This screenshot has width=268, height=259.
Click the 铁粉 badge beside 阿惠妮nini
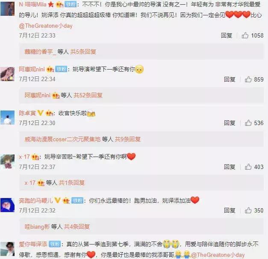[x=61, y=69]
